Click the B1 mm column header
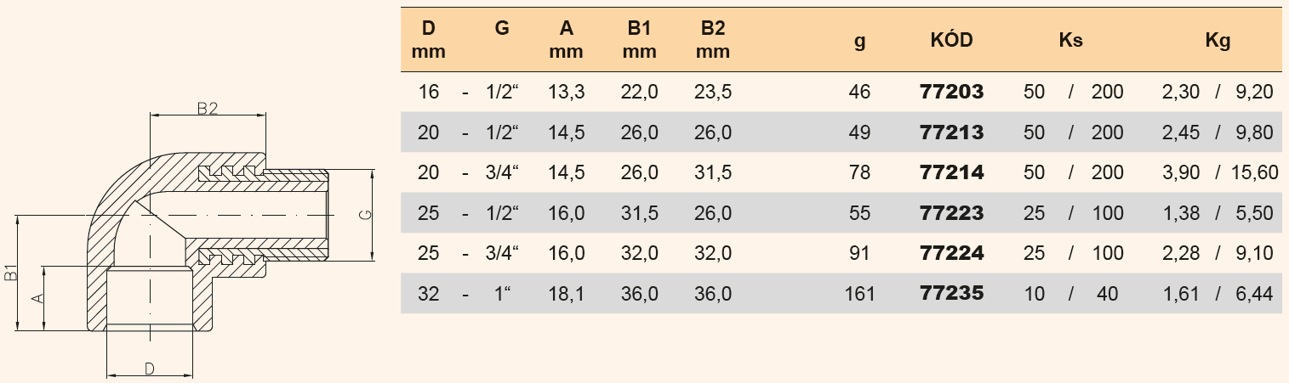Viewport: 1289px width, 383px height. [x=639, y=40]
